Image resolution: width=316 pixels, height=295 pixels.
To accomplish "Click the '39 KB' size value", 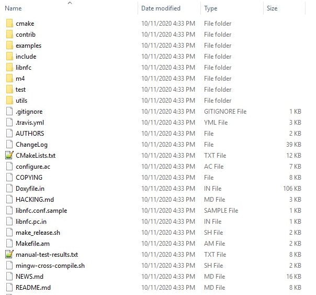I will (x=294, y=145).
